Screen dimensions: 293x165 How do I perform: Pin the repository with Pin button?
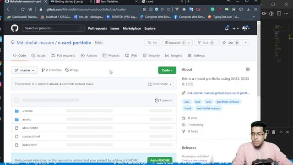(152, 43)
